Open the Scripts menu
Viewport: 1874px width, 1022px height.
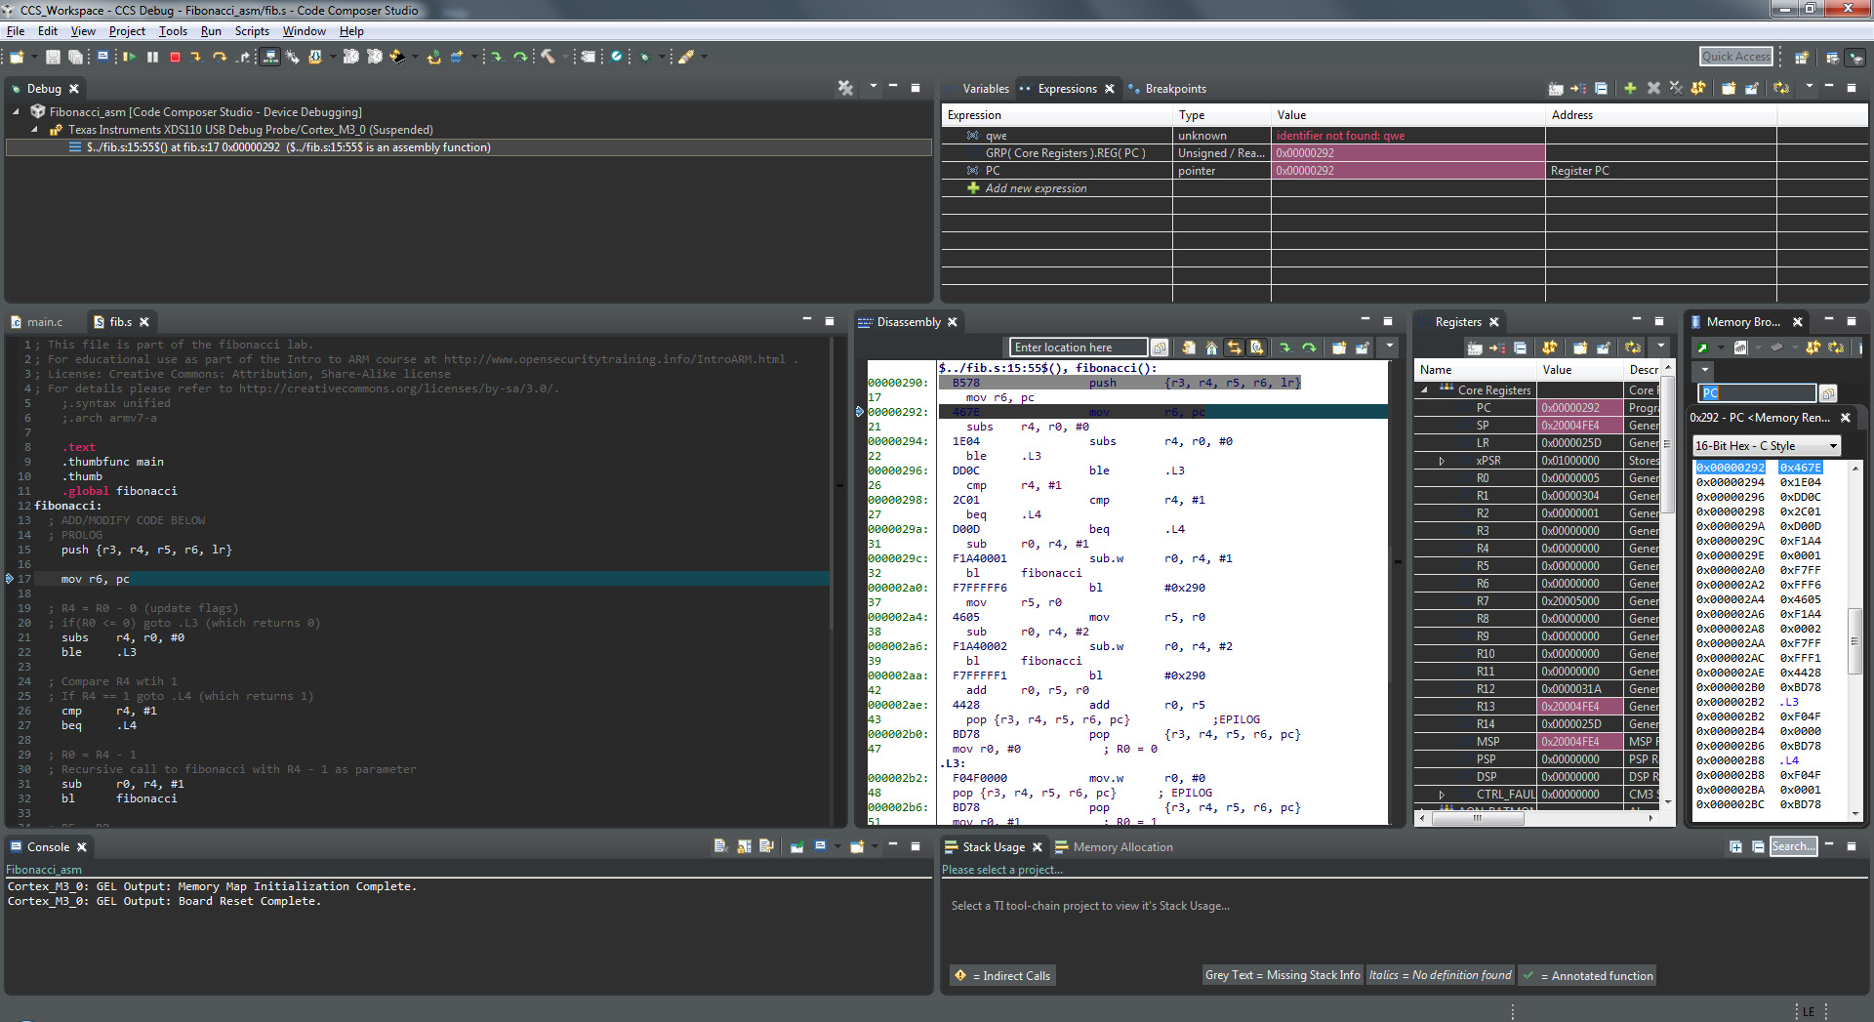(252, 31)
